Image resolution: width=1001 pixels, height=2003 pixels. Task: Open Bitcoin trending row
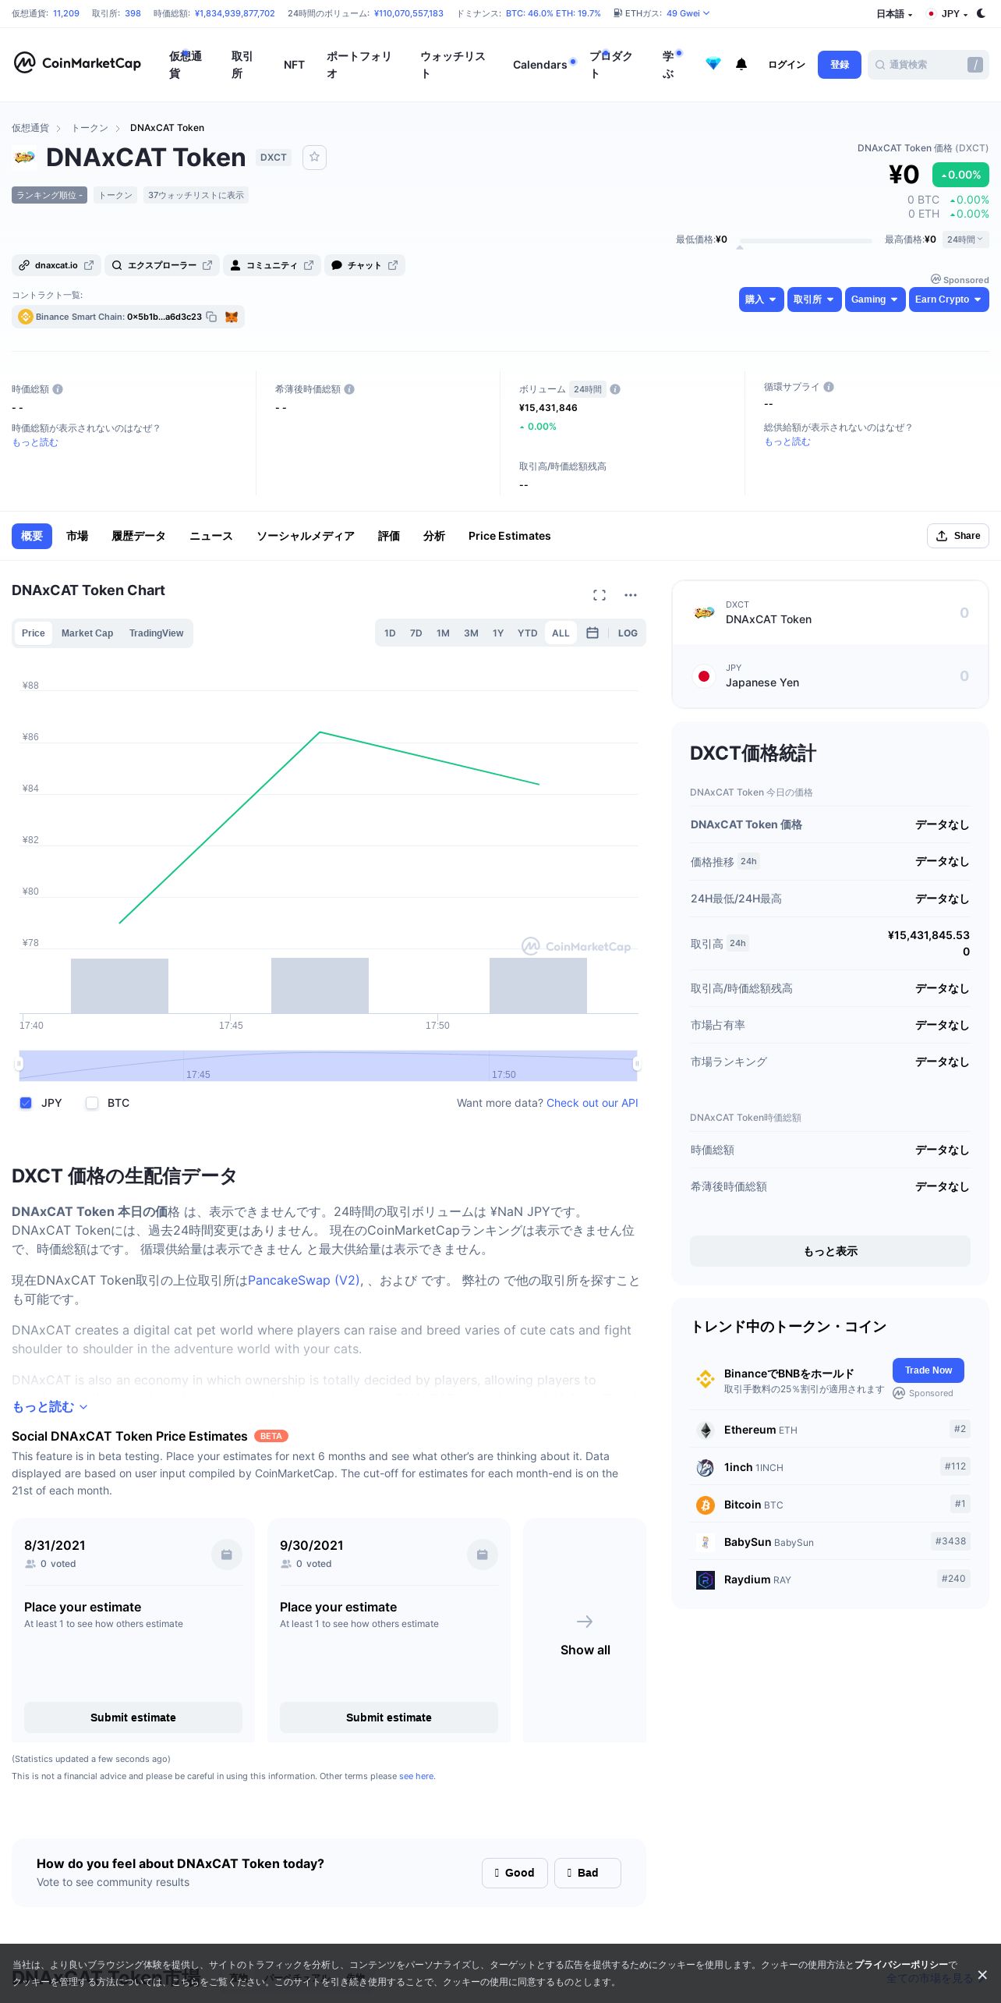[x=830, y=1505]
